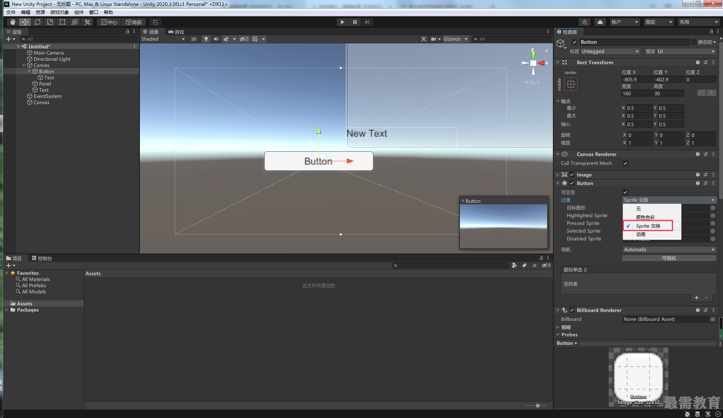Switch to the 控制台 tab
The width and height of the screenshot is (723, 418).
point(42,258)
